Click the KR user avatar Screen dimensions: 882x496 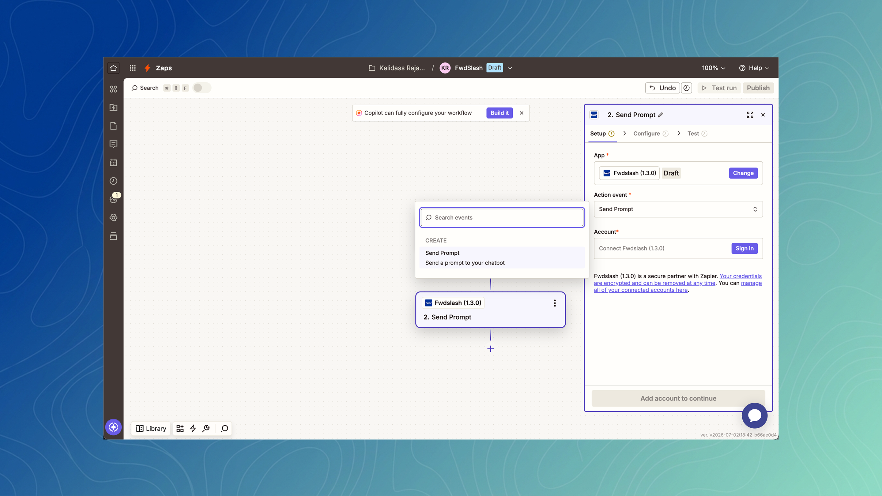tap(445, 68)
